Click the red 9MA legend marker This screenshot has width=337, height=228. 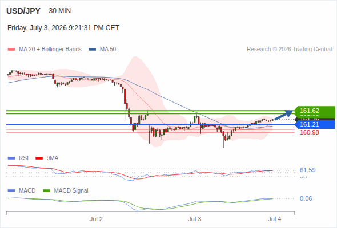point(39,158)
